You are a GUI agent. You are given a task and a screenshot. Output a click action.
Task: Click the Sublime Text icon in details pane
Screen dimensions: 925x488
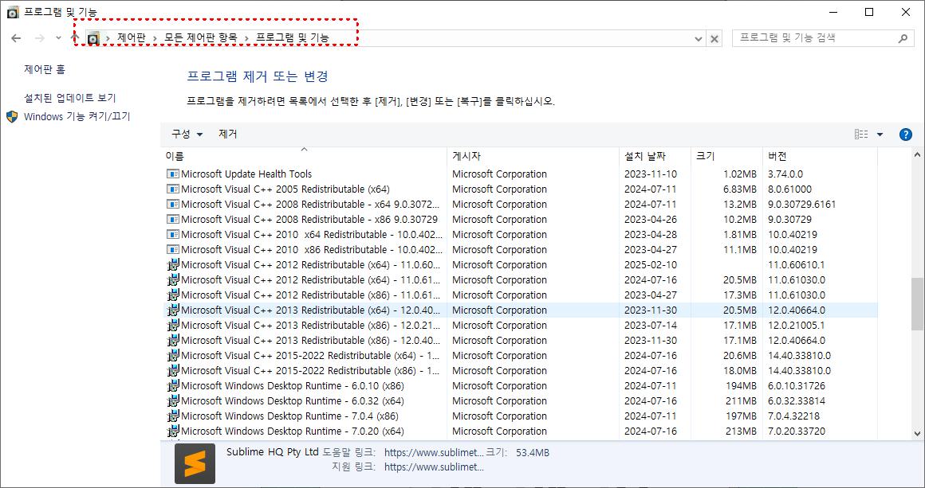click(x=195, y=464)
